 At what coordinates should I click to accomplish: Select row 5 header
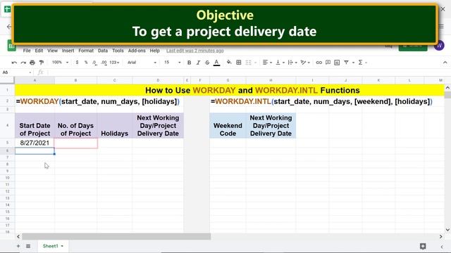8,143
